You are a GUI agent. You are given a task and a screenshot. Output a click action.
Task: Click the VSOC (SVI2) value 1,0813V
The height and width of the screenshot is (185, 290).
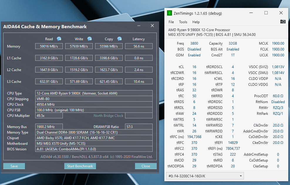click(278, 67)
